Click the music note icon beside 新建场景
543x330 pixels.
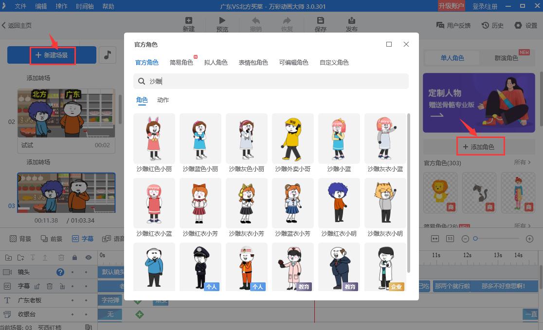[107, 55]
